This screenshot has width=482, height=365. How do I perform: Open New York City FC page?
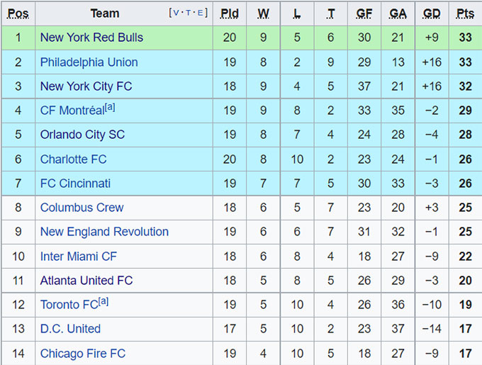tap(86, 86)
